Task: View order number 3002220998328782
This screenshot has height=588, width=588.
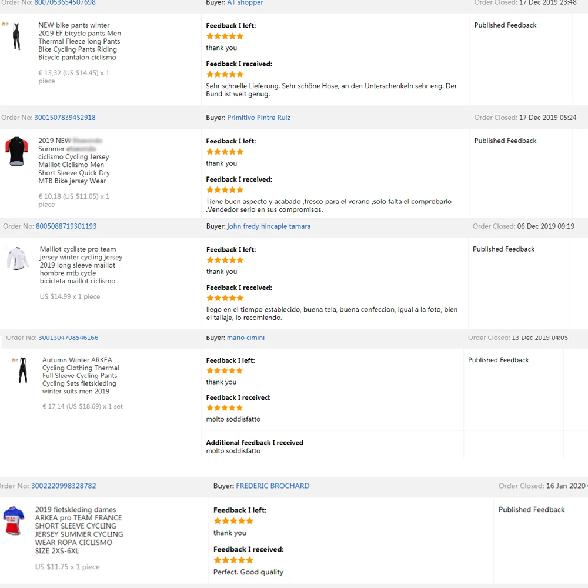Action: point(64,486)
